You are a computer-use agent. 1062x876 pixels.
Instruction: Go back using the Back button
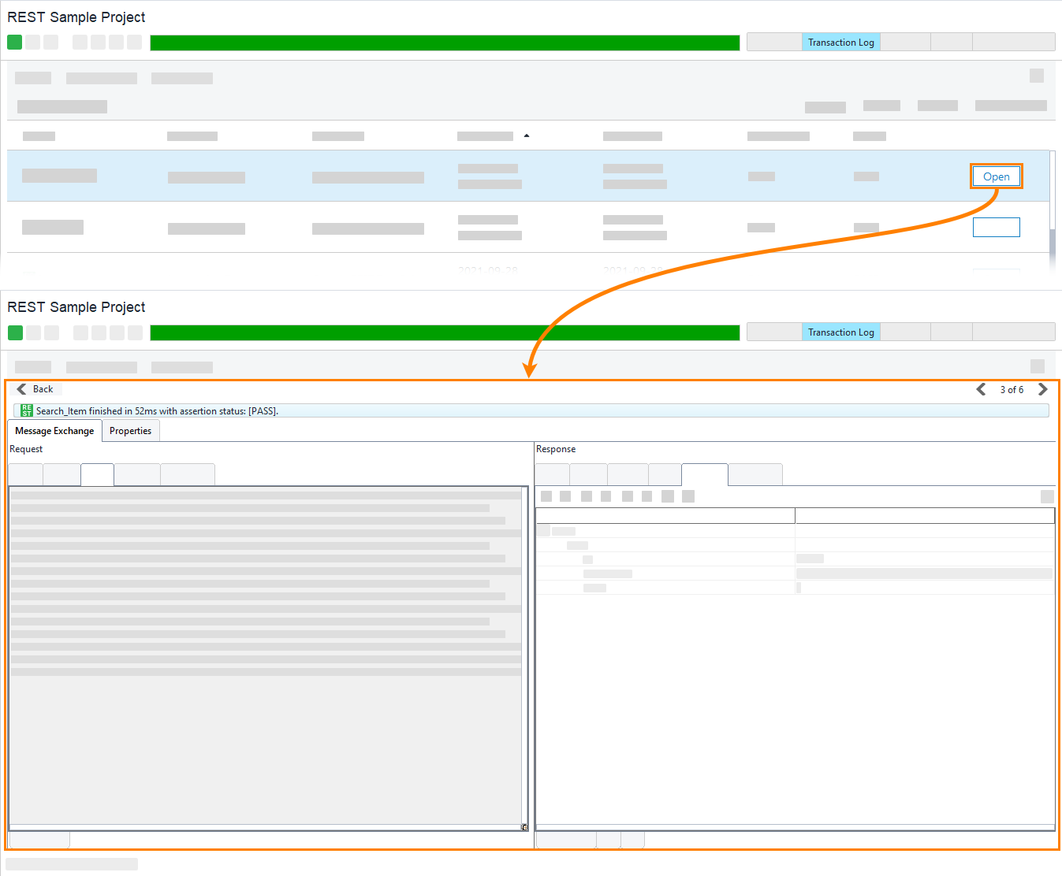[36, 388]
